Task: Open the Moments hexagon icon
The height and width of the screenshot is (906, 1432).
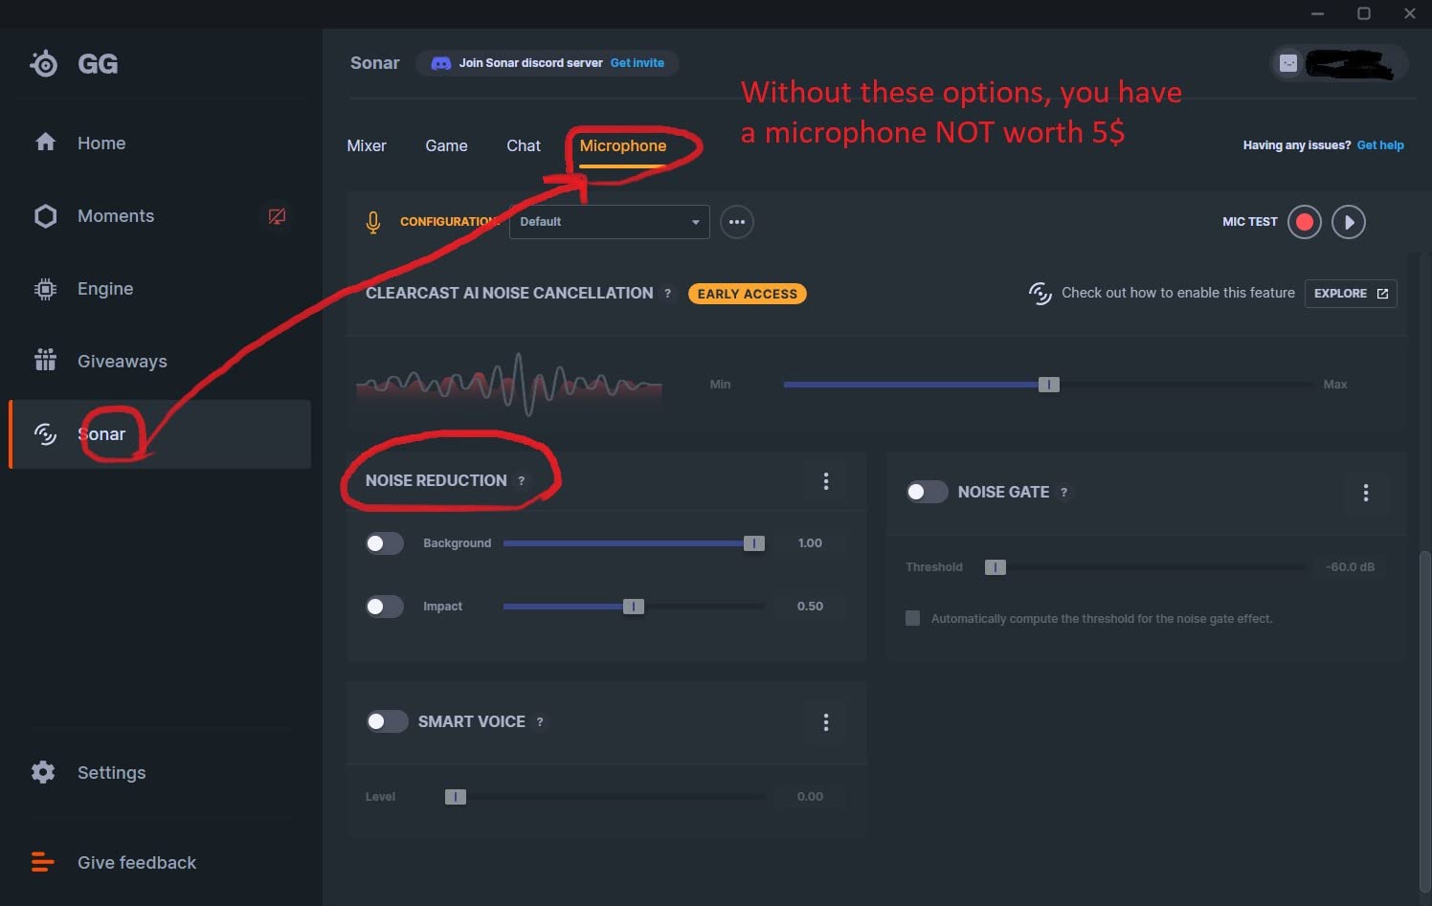Action: (45, 216)
